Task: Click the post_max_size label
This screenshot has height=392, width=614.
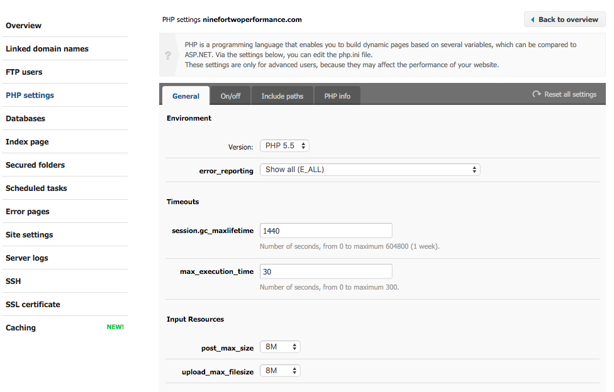Action: point(227,348)
